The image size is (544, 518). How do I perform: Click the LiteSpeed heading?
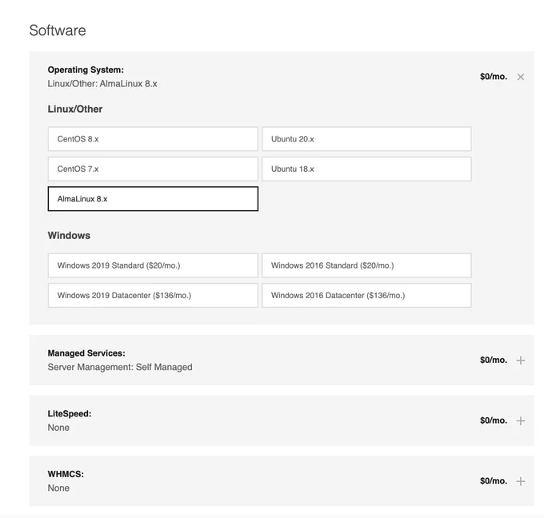[x=70, y=413]
